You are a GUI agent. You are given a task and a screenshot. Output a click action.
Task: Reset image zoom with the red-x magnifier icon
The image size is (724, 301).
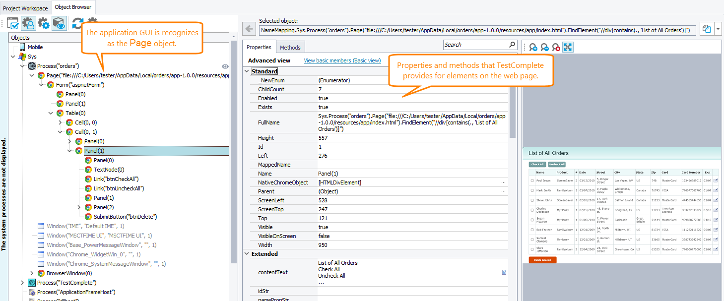(x=555, y=48)
